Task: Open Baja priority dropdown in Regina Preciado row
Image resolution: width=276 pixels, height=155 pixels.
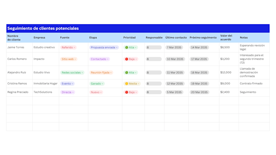Action: coord(131,92)
